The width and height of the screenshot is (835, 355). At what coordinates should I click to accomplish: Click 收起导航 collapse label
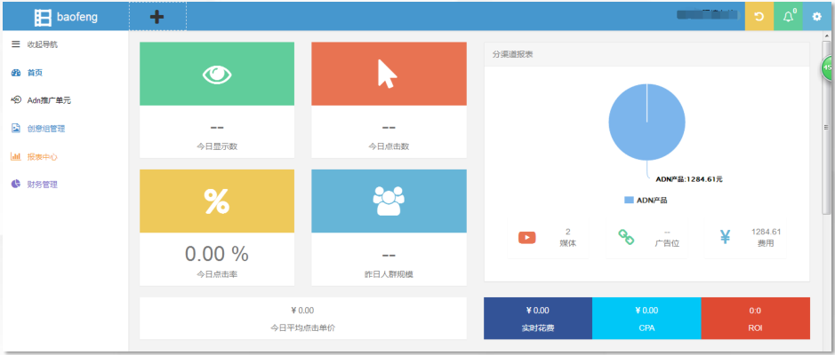[42, 44]
